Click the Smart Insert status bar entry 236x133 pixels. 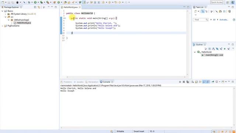click(139, 132)
